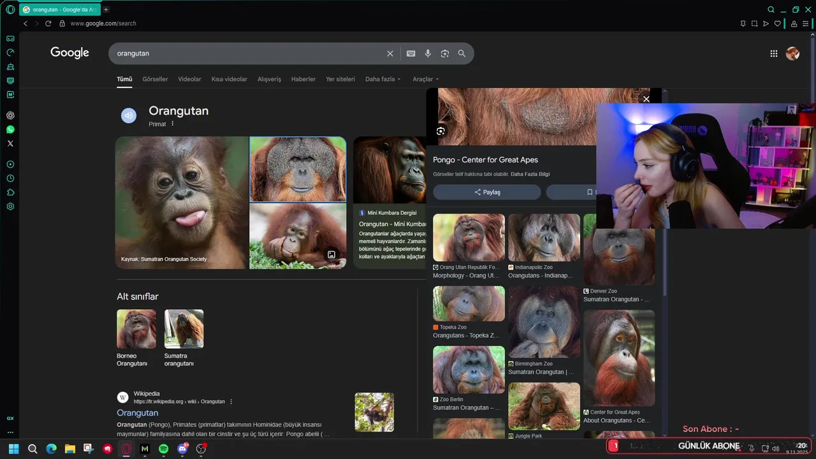
Task: Add page to bookmarks with heart icon
Action: pos(777,24)
